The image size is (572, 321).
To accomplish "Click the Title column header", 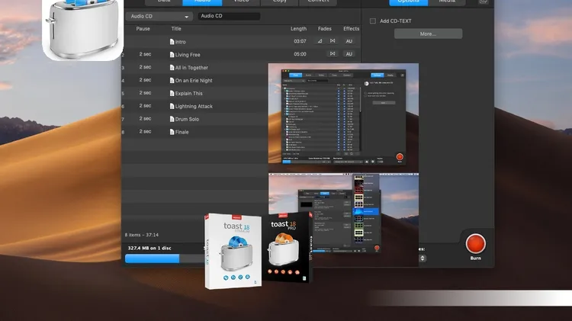I will pyautogui.click(x=176, y=28).
